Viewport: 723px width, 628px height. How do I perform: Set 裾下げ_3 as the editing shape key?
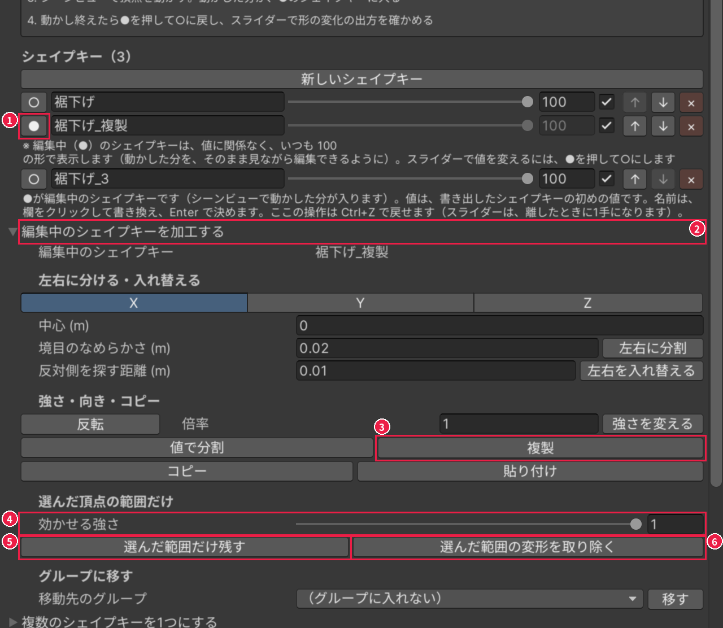tap(34, 179)
